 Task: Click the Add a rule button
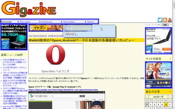coord(70,34)
